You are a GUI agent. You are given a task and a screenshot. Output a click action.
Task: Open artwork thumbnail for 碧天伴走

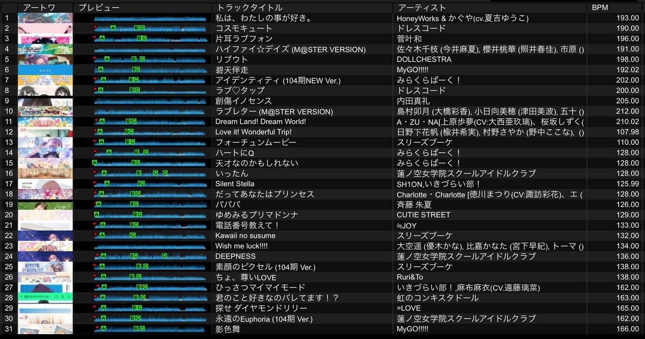[46, 70]
